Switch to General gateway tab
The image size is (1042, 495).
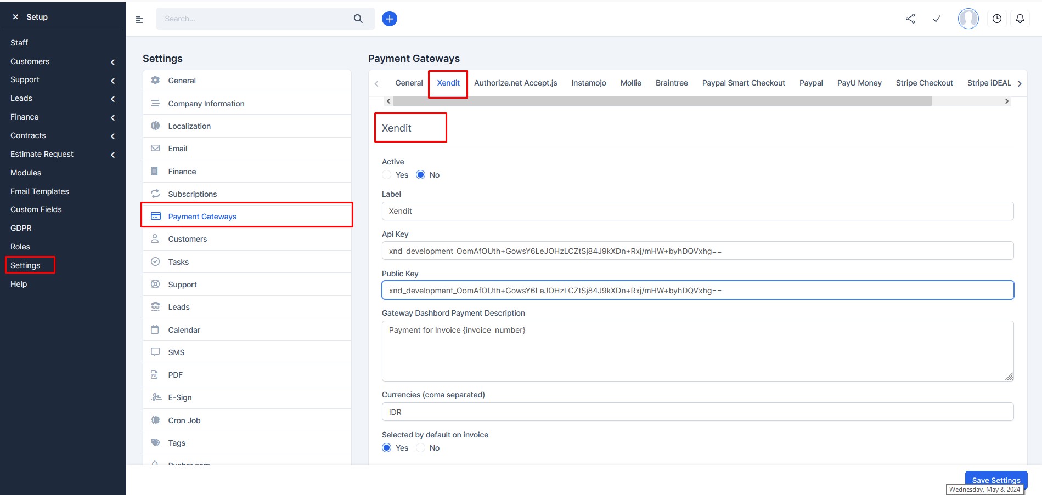click(x=409, y=83)
